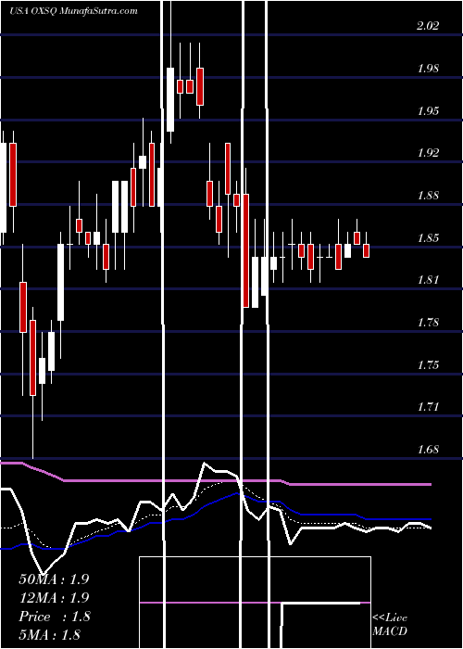463x649 pixels.
Task: Click the Price : 1.8 readout
Action: (x=54, y=617)
